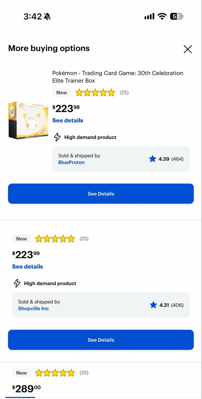Tap the blue star beside the 4.31 rating

point(153,305)
